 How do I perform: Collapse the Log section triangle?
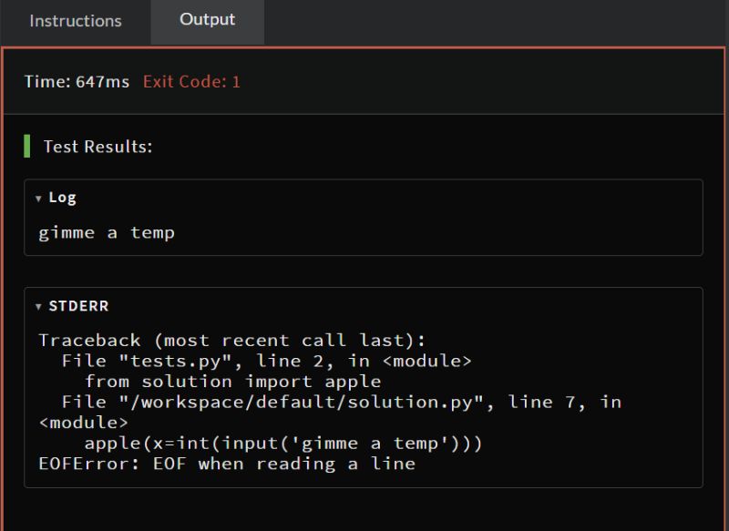click(x=38, y=199)
